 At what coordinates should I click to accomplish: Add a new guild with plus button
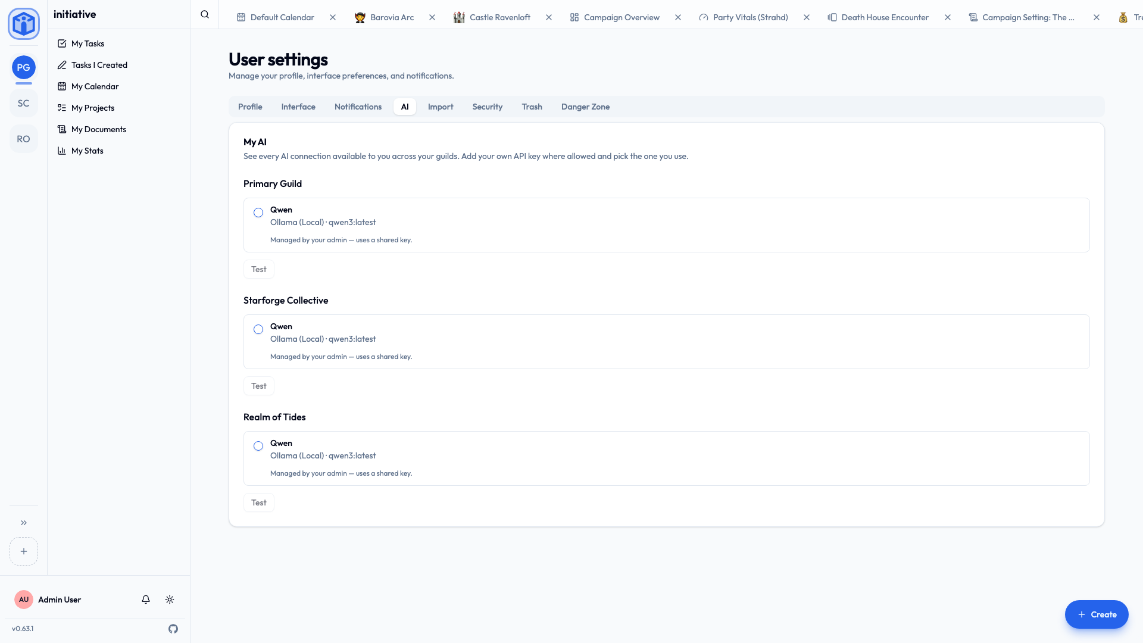click(24, 551)
